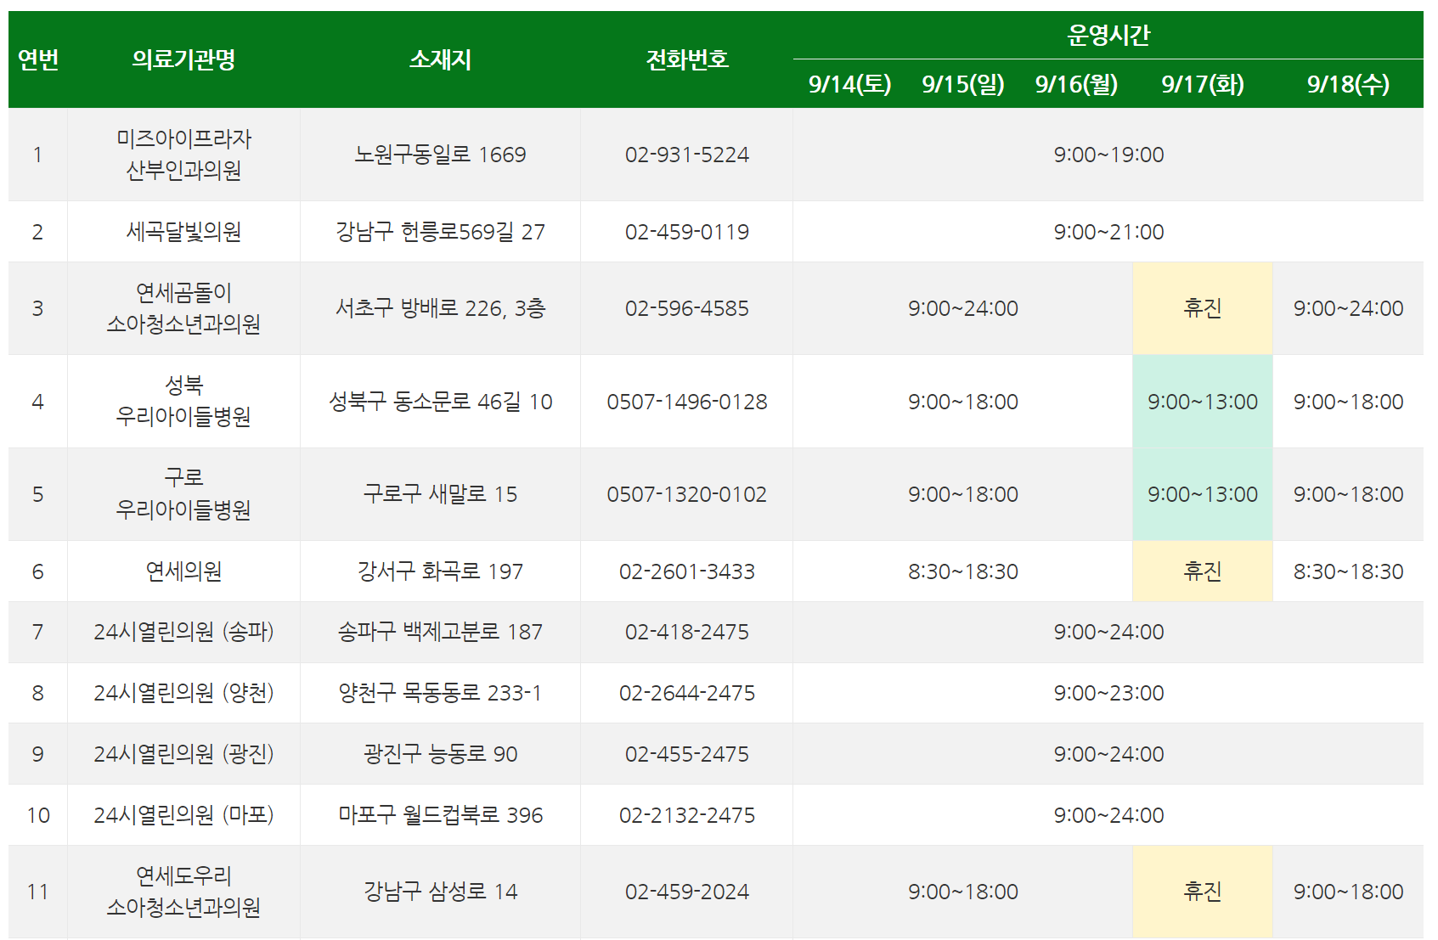Viewport: 1438px width, 940px height.
Task: Select the 9:00~13:00 cell of 성북 우리아이들병원
Action: tap(1202, 402)
